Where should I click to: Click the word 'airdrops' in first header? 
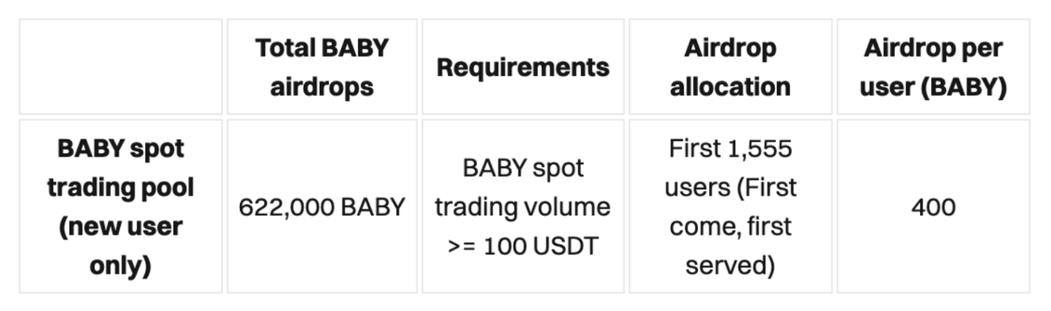pos(322,87)
